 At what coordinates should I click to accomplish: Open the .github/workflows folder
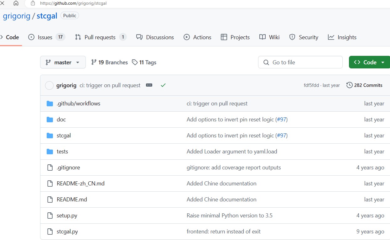pos(78,104)
